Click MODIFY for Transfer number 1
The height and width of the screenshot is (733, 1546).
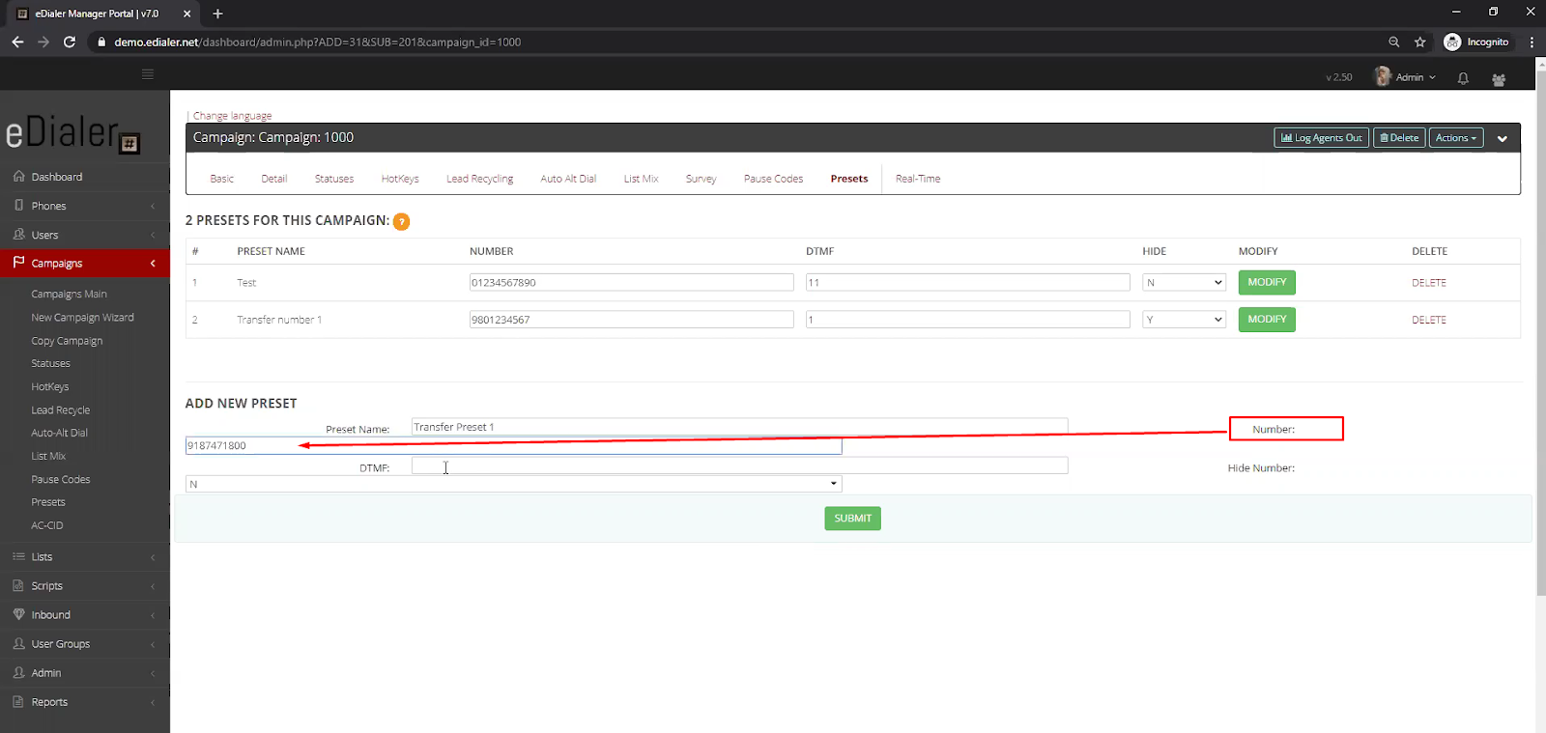click(x=1267, y=319)
